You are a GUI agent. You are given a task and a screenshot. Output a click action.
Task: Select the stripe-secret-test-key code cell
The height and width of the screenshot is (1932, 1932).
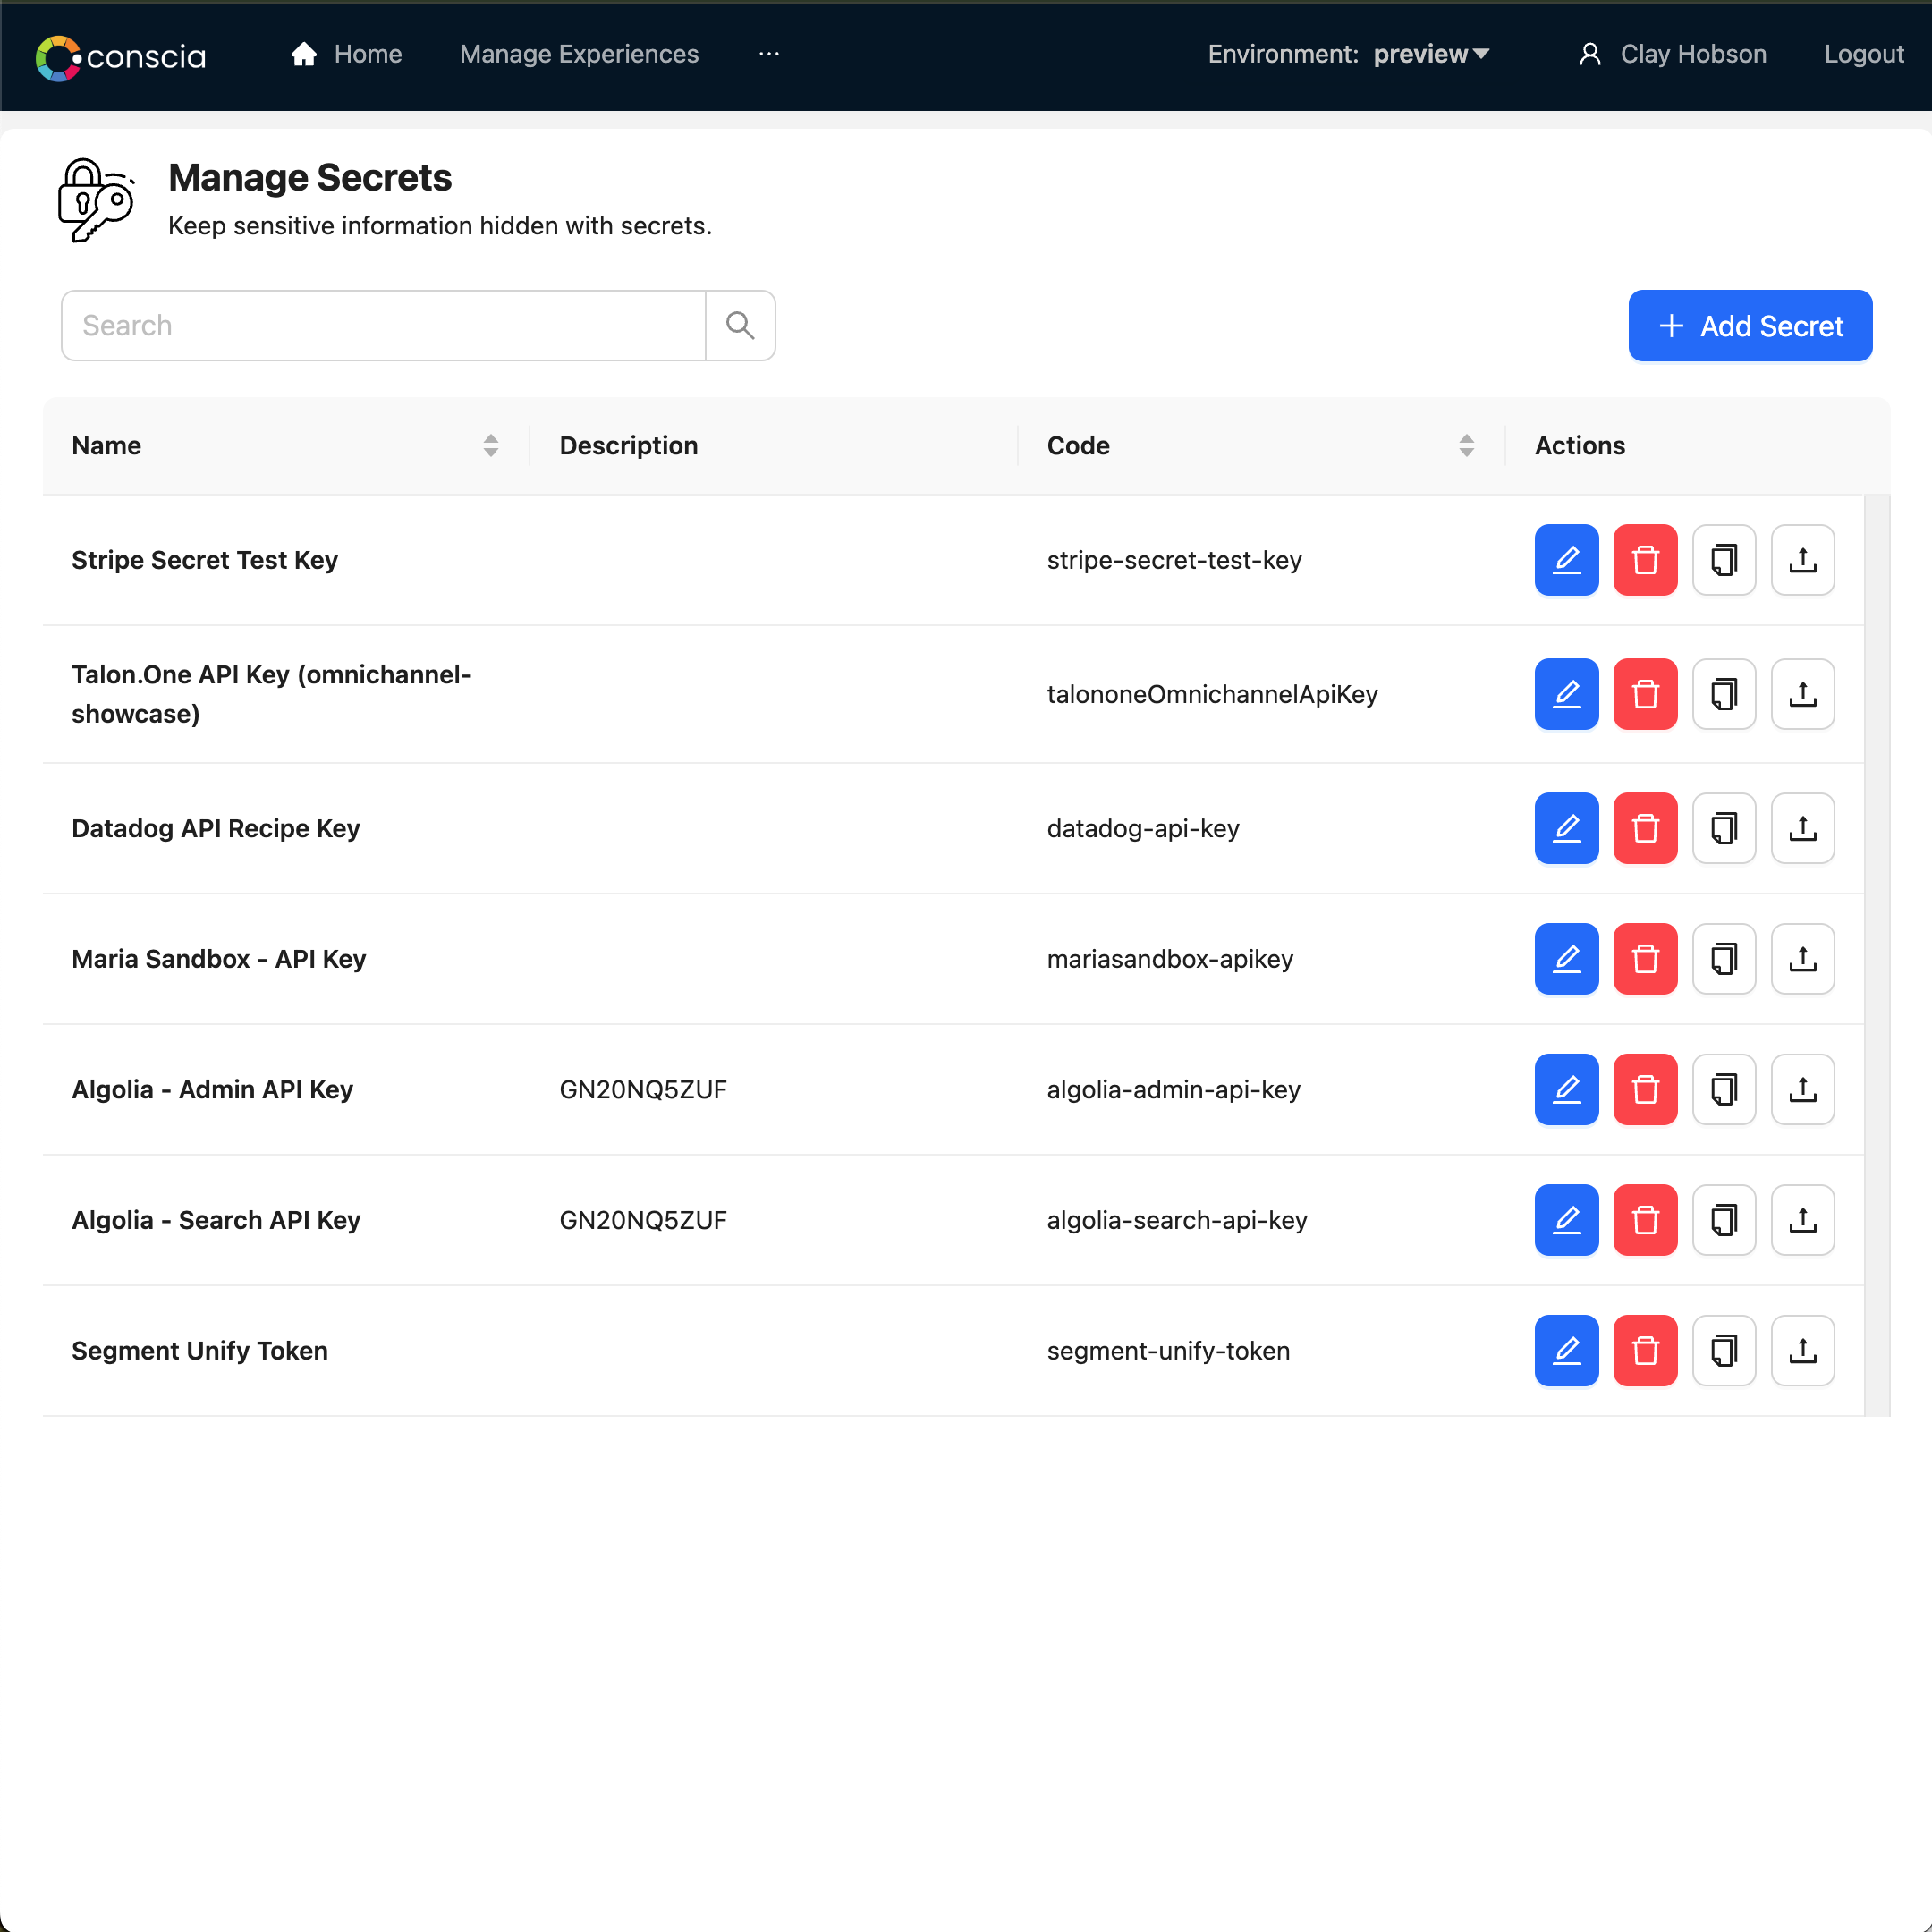(x=1174, y=560)
